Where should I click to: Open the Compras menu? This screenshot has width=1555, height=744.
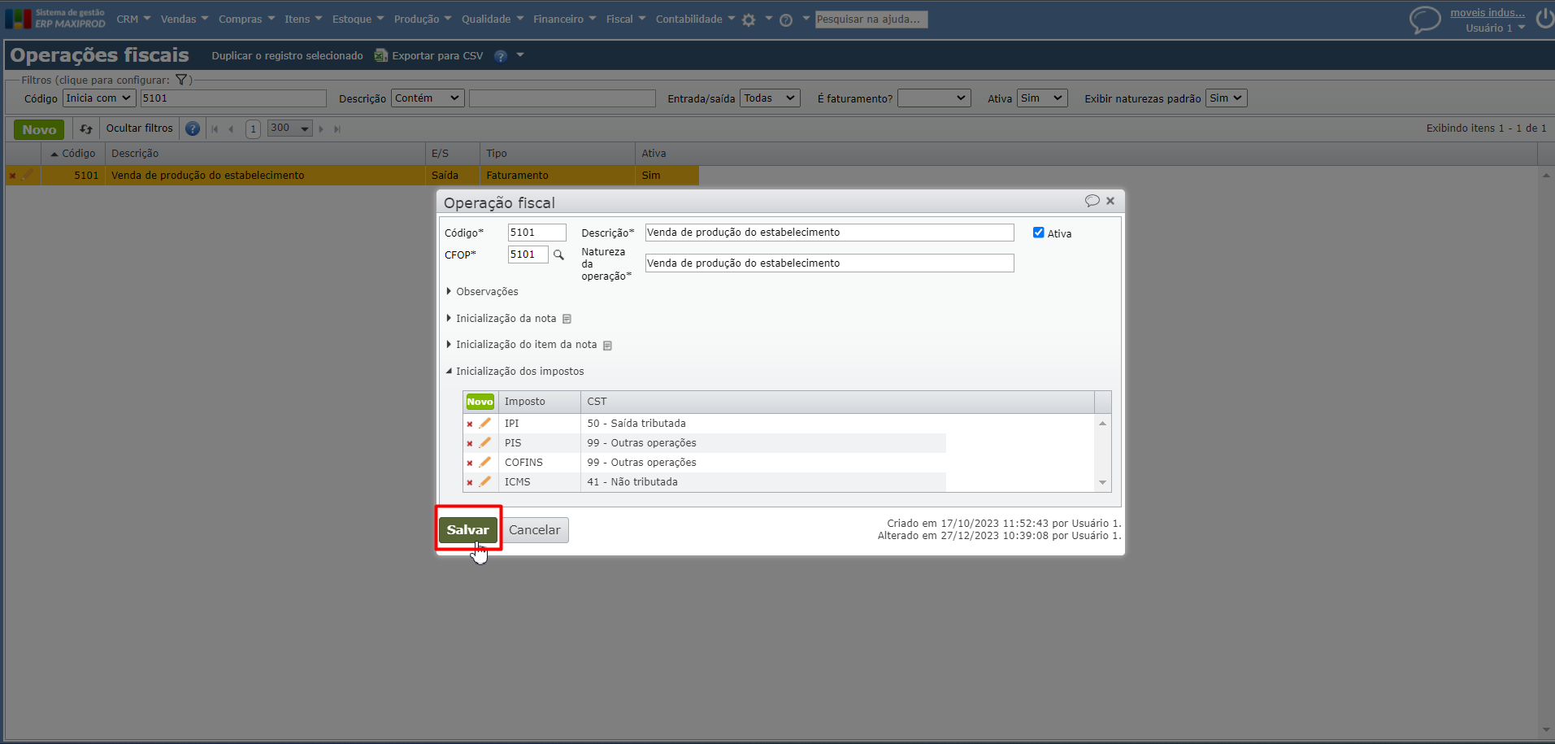tap(246, 20)
